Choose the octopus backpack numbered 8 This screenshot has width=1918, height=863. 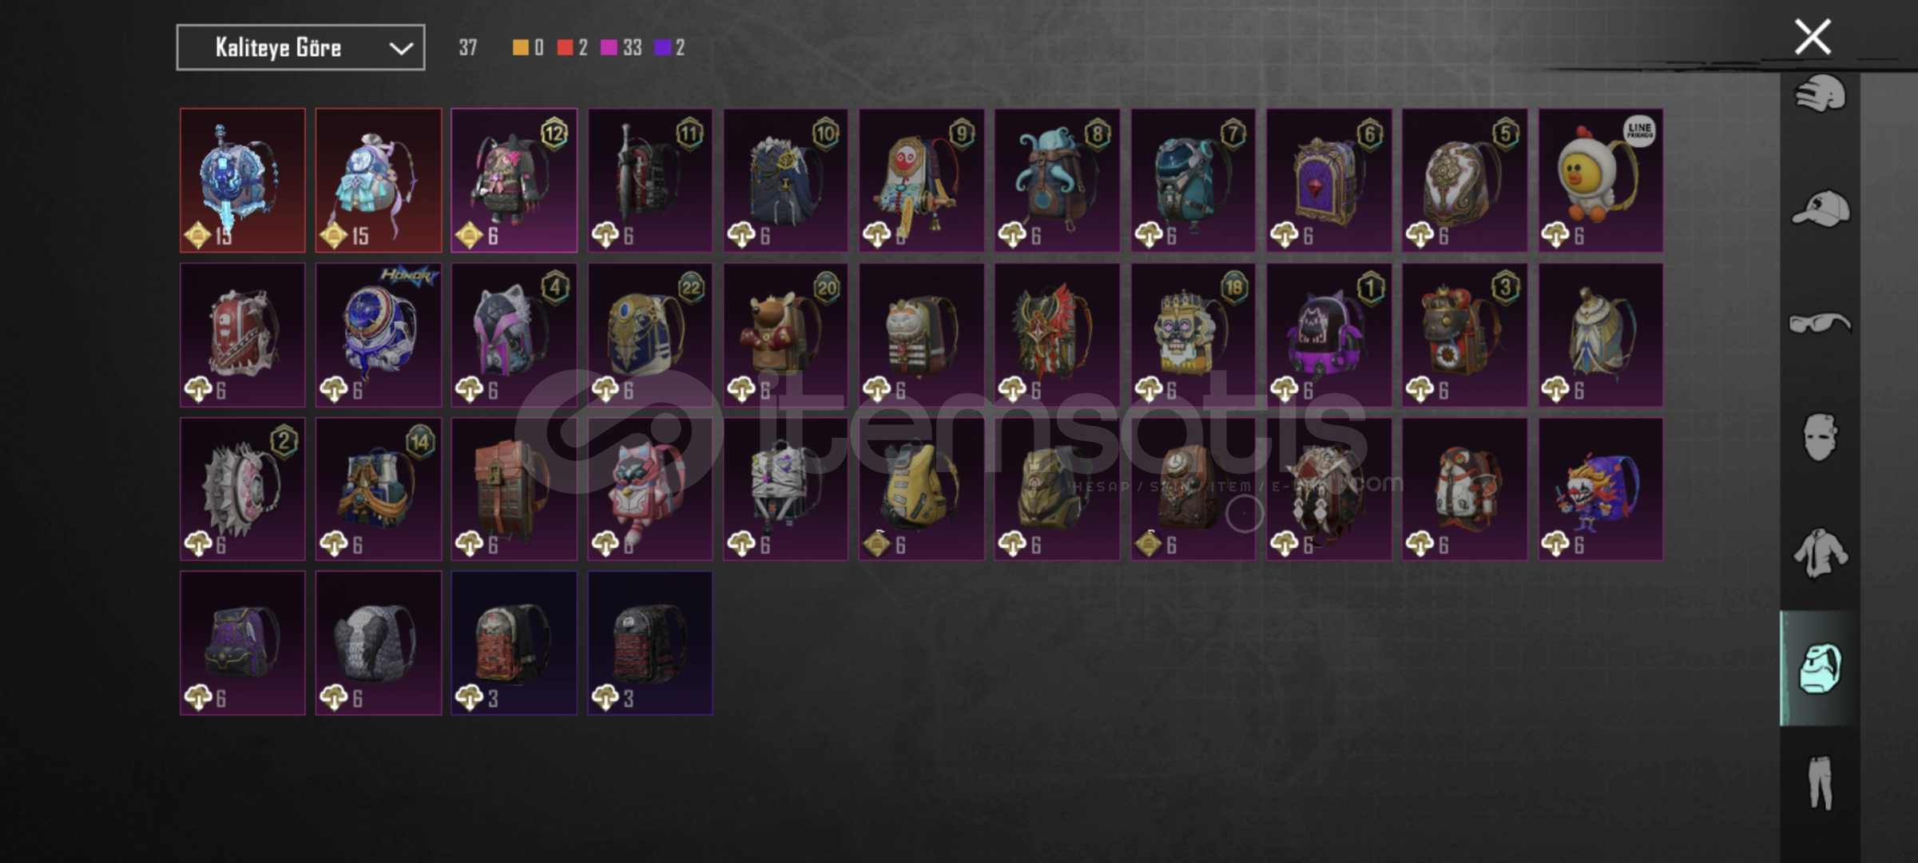pyautogui.click(x=1057, y=181)
